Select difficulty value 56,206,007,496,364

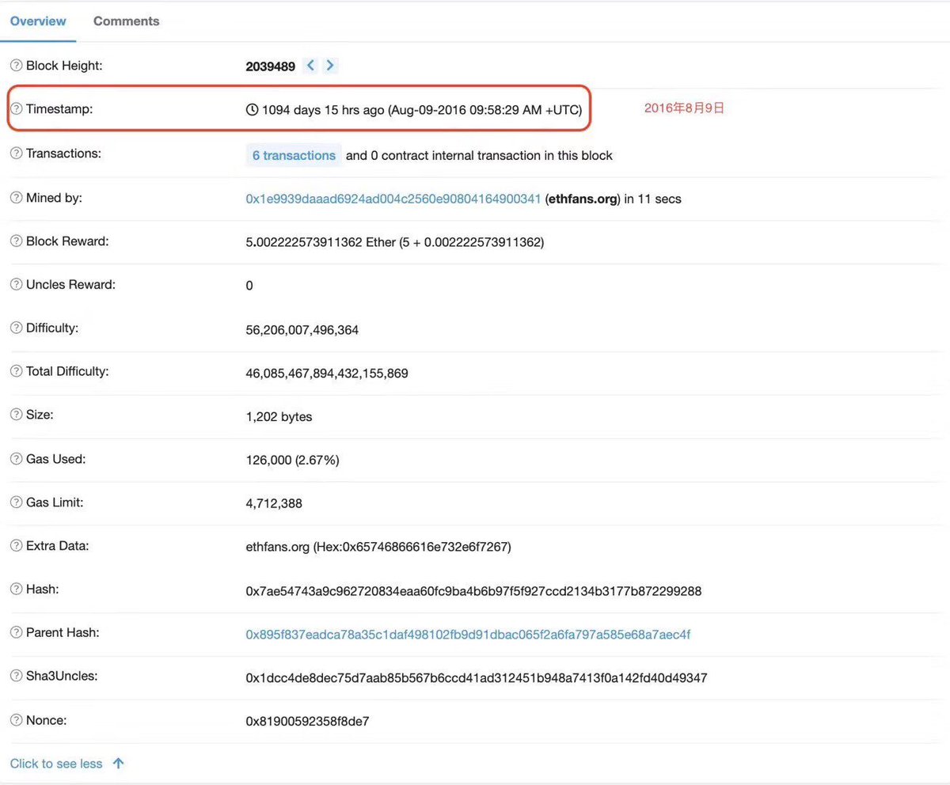tap(302, 330)
